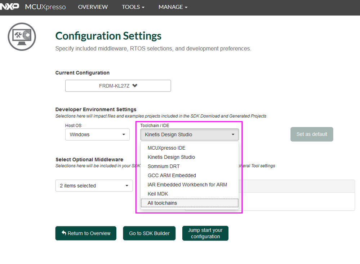
Task: Open the TOOLS menu
Action: point(133,7)
